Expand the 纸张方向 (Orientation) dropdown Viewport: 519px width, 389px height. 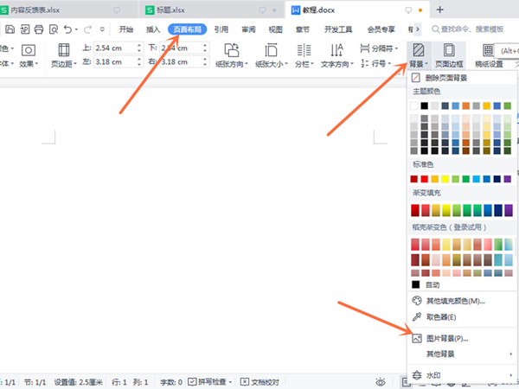tap(231, 55)
